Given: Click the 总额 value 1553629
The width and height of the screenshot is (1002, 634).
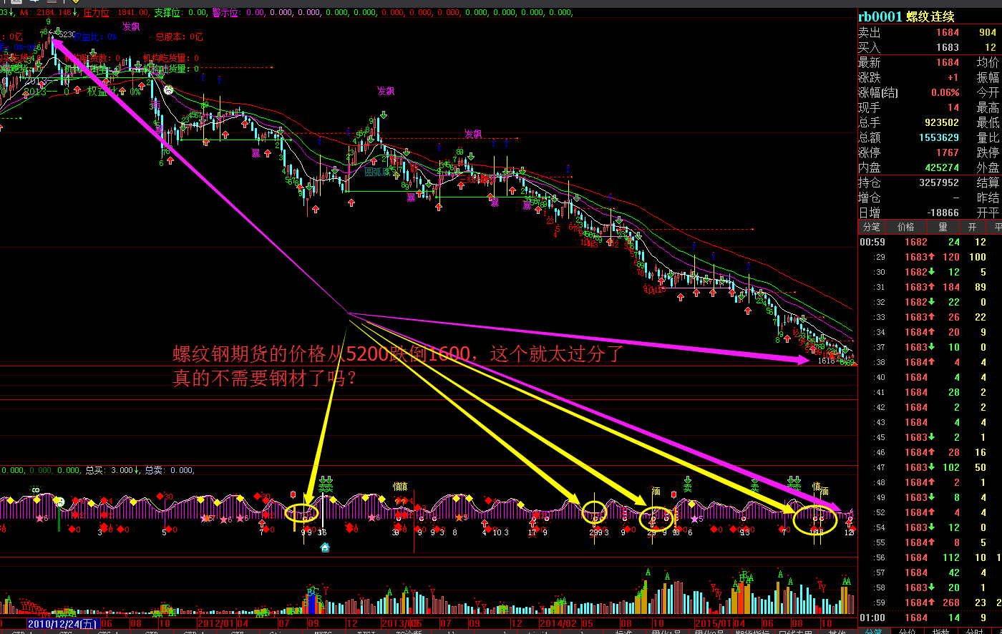Looking at the screenshot, I should tap(938, 137).
